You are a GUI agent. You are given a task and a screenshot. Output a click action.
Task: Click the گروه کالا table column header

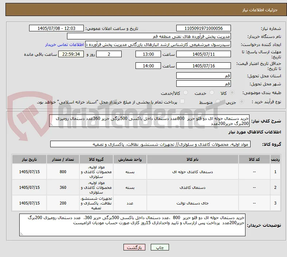pyautogui.click(x=96, y=159)
